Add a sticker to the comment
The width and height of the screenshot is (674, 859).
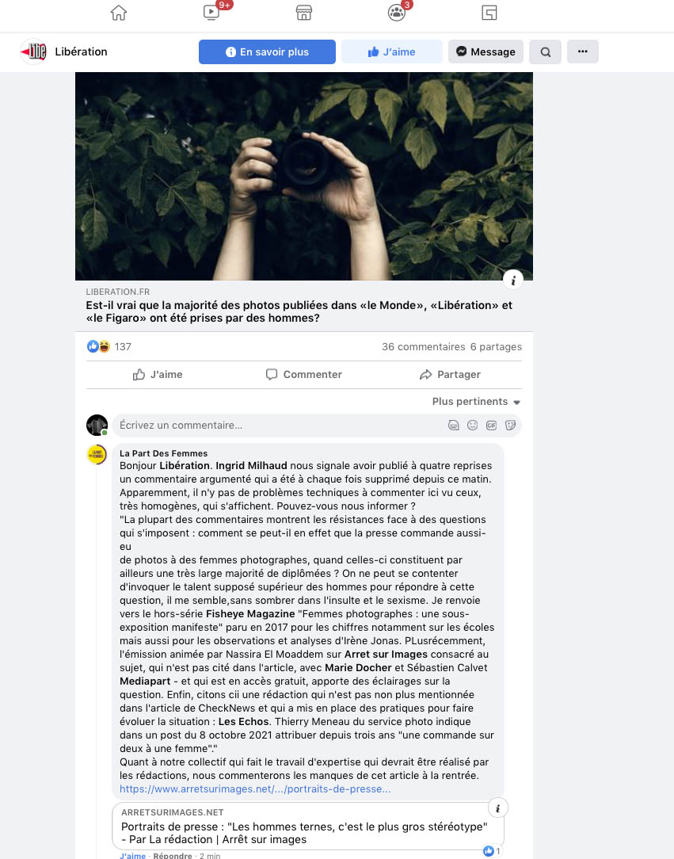(510, 425)
